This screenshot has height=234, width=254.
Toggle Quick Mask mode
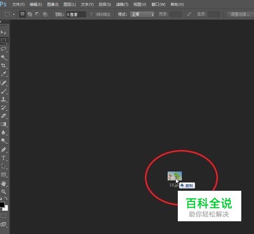(x=4, y=216)
